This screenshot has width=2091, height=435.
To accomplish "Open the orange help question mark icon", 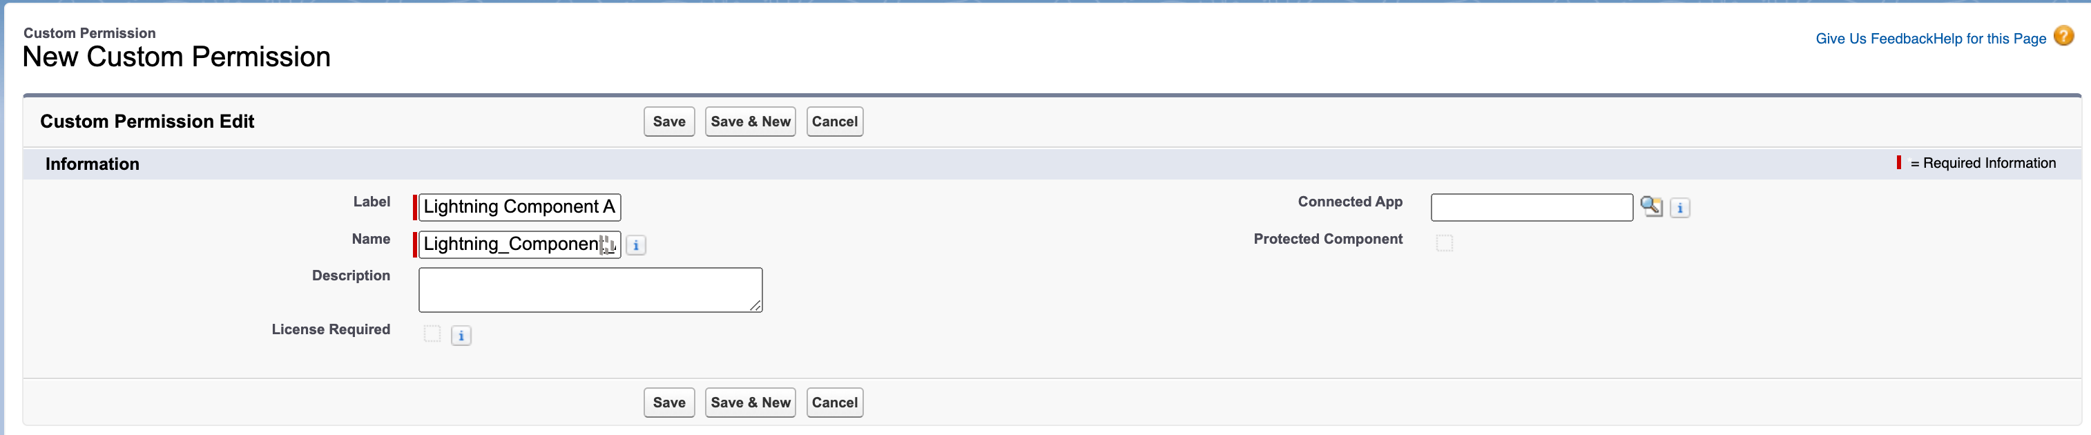I will [x=2063, y=37].
